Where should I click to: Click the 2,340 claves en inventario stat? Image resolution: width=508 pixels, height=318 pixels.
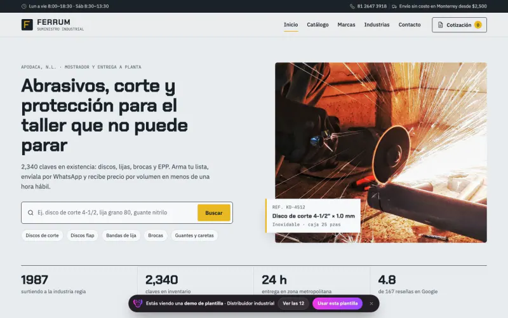pos(168,284)
